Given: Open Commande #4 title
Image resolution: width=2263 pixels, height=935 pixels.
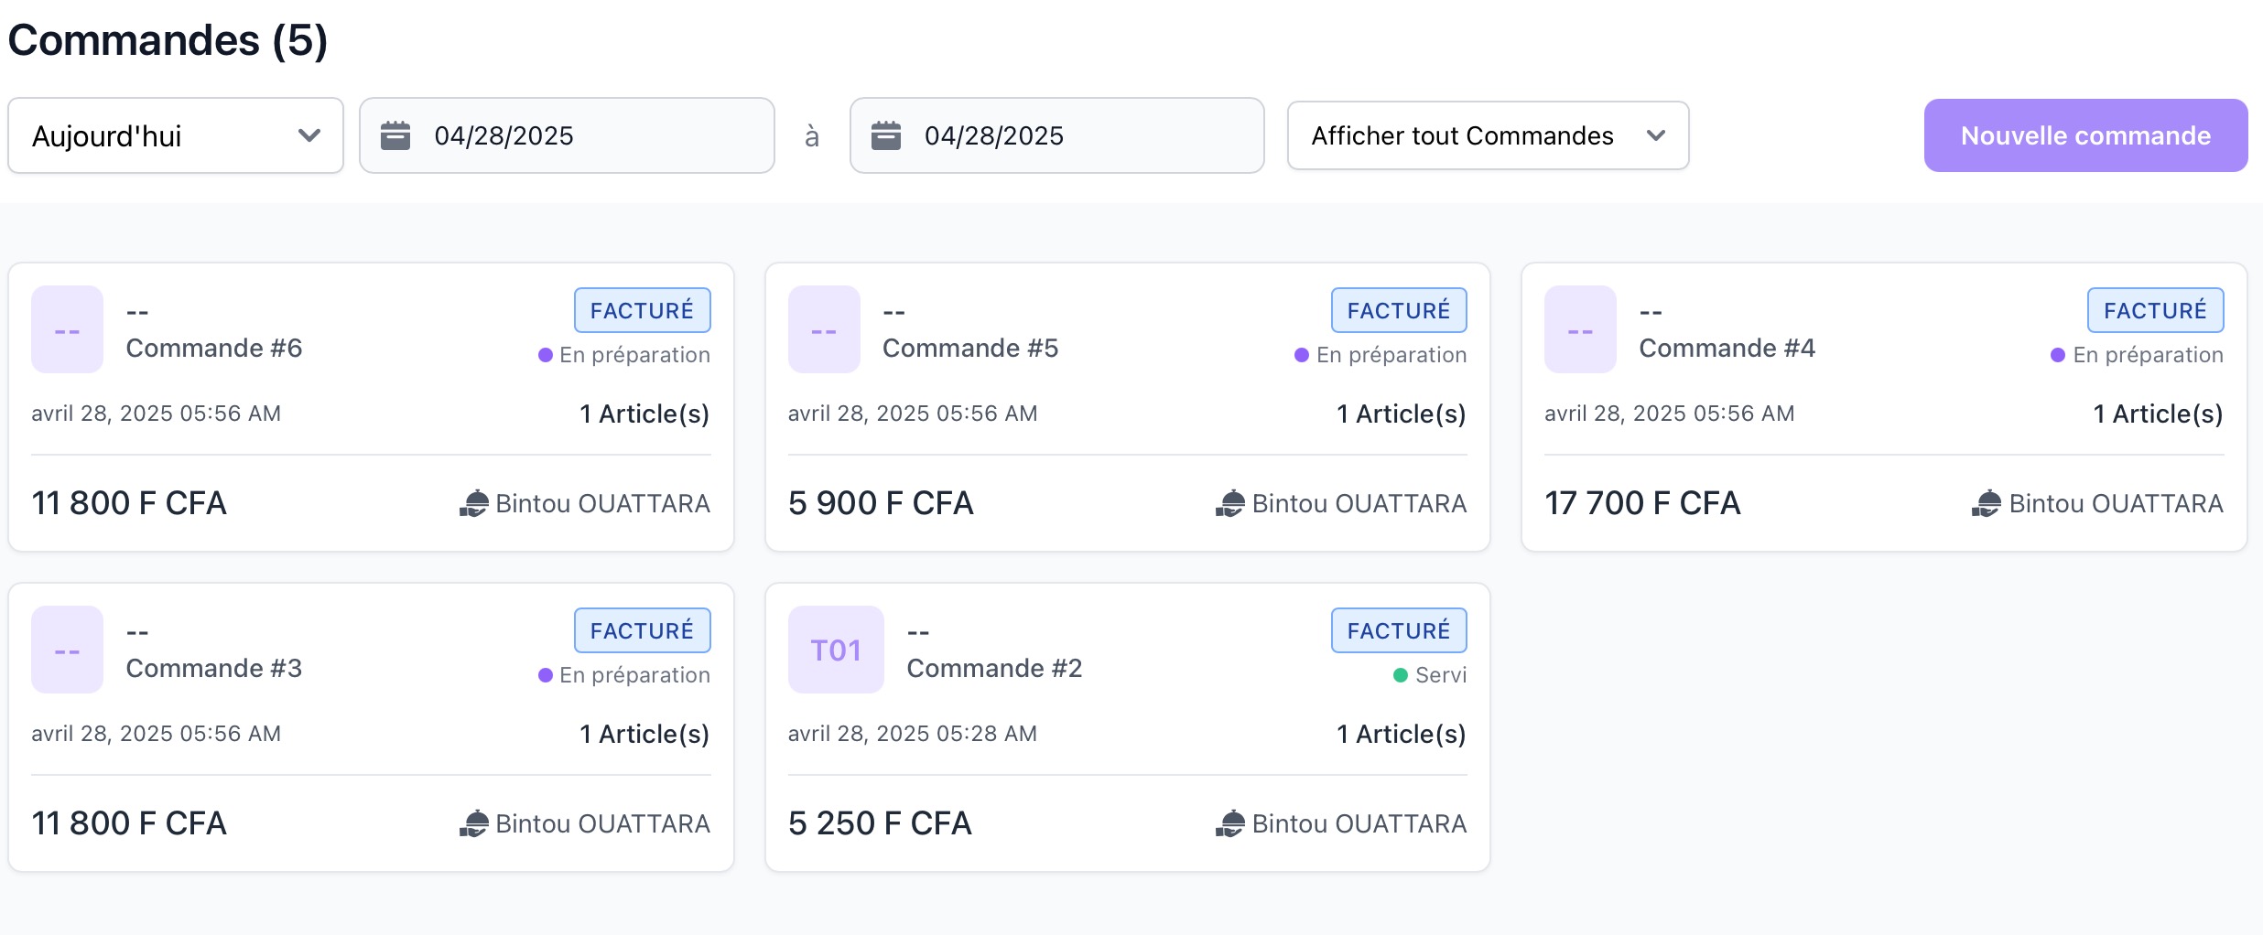Looking at the screenshot, I should click(x=1727, y=348).
